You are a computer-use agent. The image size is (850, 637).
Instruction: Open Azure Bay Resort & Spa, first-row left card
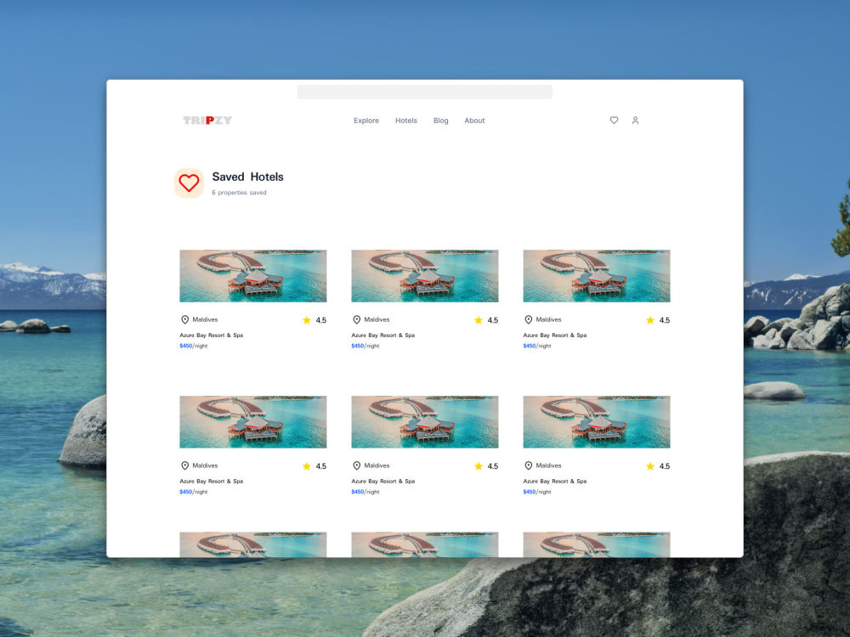click(x=212, y=335)
